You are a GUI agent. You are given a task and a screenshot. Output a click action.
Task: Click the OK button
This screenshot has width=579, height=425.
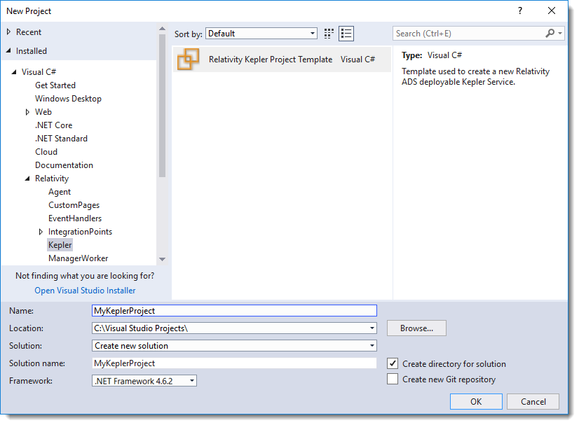(476, 401)
